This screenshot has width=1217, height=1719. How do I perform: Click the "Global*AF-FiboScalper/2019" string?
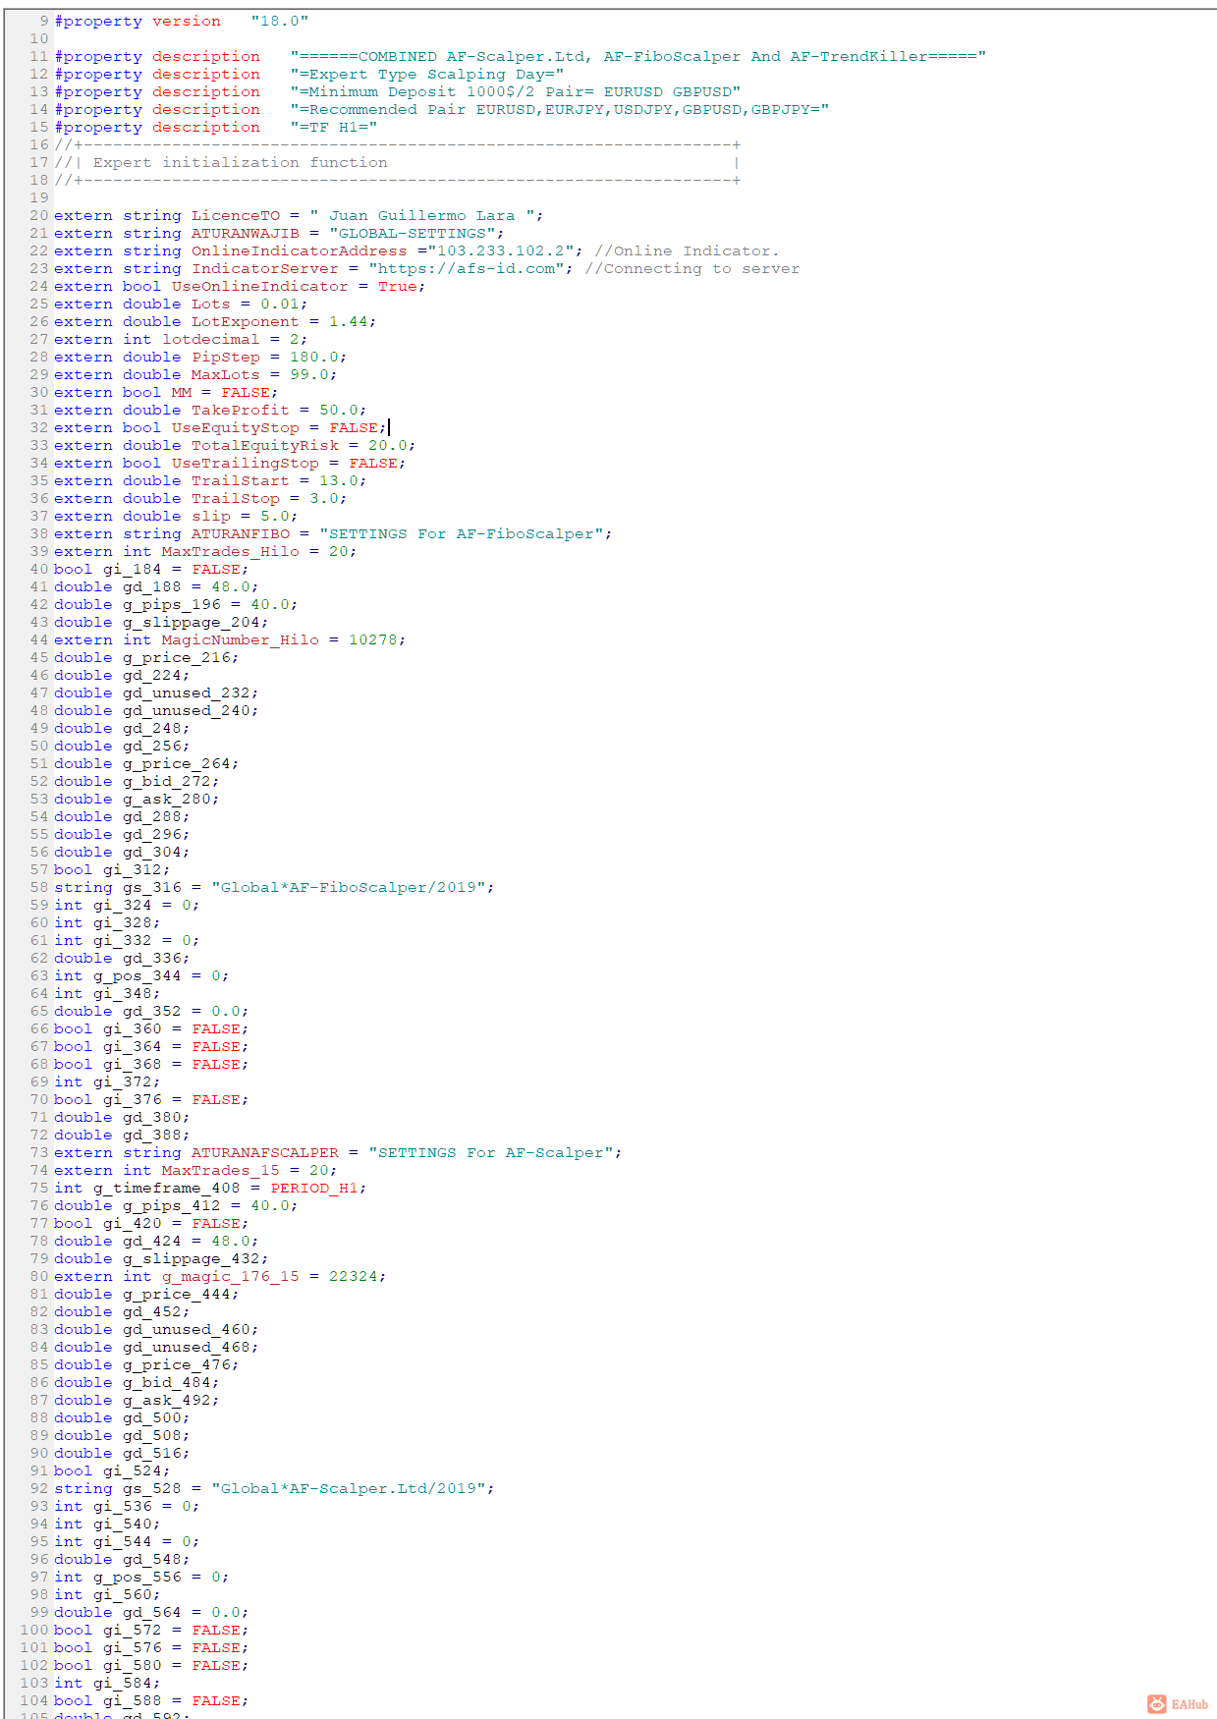click(x=348, y=887)
